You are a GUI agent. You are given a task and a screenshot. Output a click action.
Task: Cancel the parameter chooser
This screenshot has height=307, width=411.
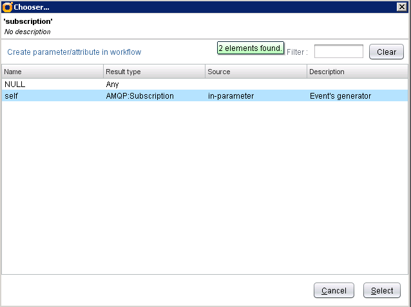click(334, 291)
